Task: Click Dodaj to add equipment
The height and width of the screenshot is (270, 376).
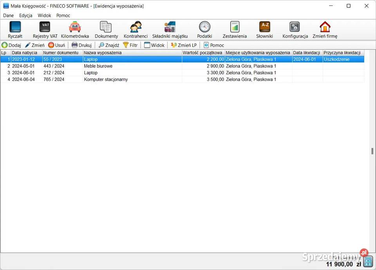Action: point(11,45)
